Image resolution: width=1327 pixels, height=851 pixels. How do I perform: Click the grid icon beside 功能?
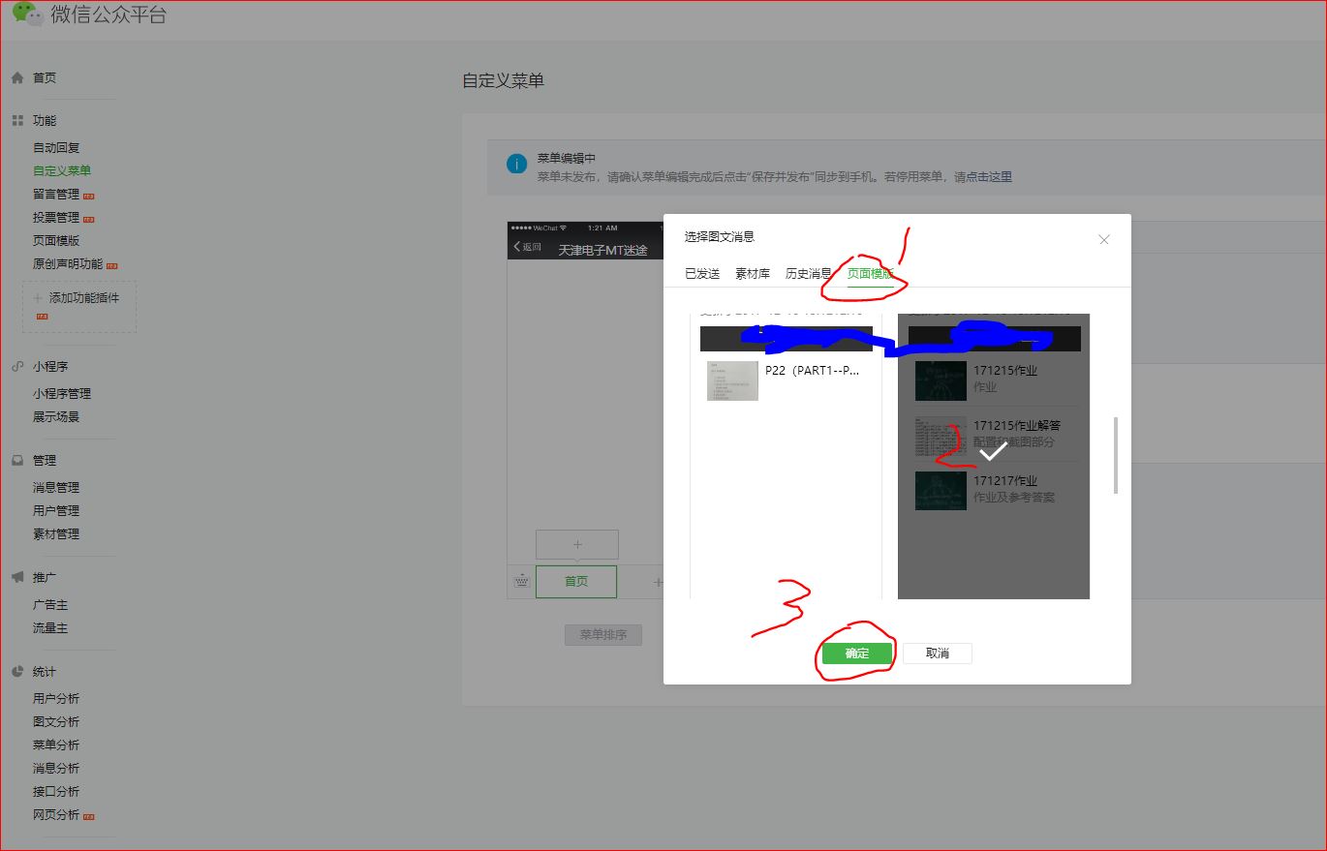(16, 120)
